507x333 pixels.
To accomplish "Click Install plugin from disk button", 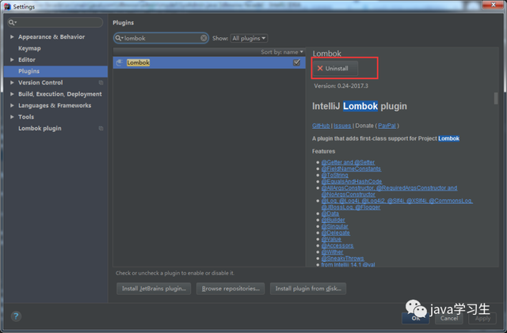I will [308, 289].
